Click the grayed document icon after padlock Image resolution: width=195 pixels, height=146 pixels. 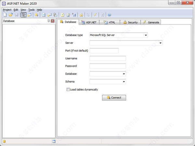88,15
